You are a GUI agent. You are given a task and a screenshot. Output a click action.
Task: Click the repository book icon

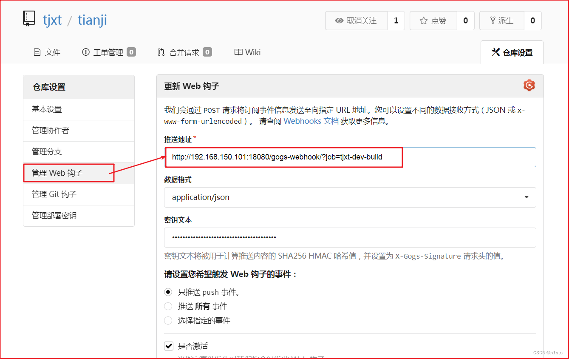point(29,19)
